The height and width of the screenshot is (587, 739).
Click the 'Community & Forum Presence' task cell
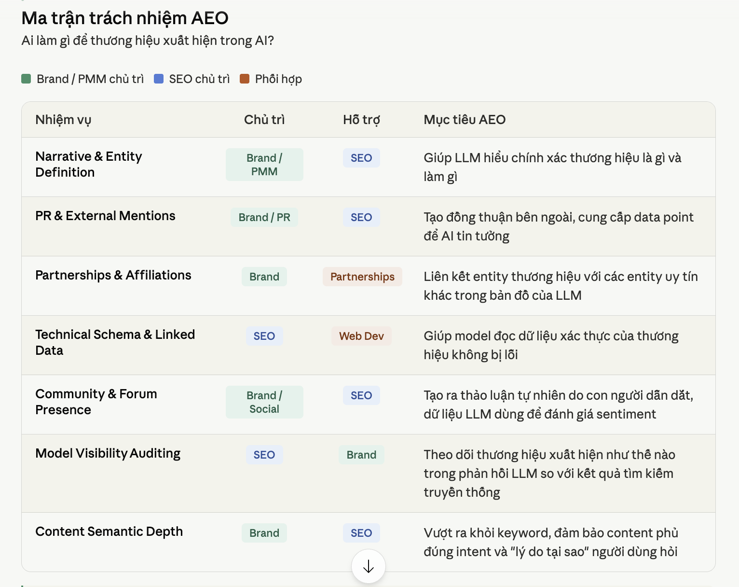(96, 402)
